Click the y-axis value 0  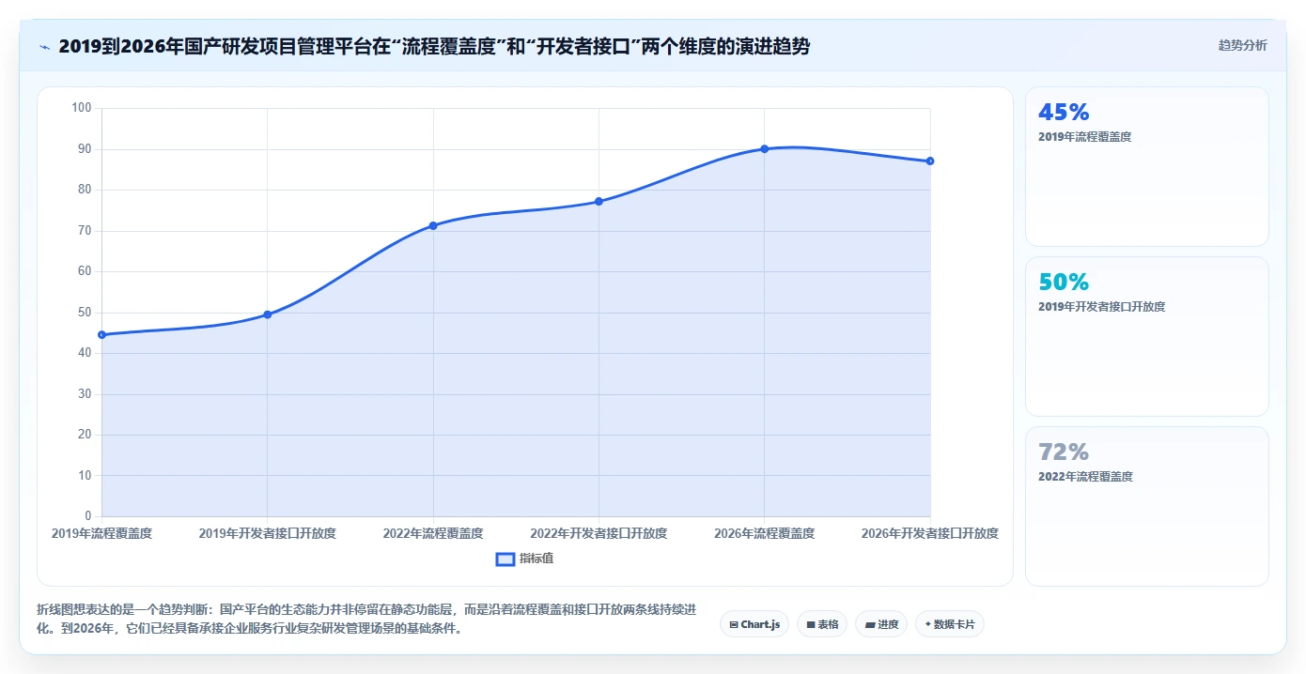88,516
